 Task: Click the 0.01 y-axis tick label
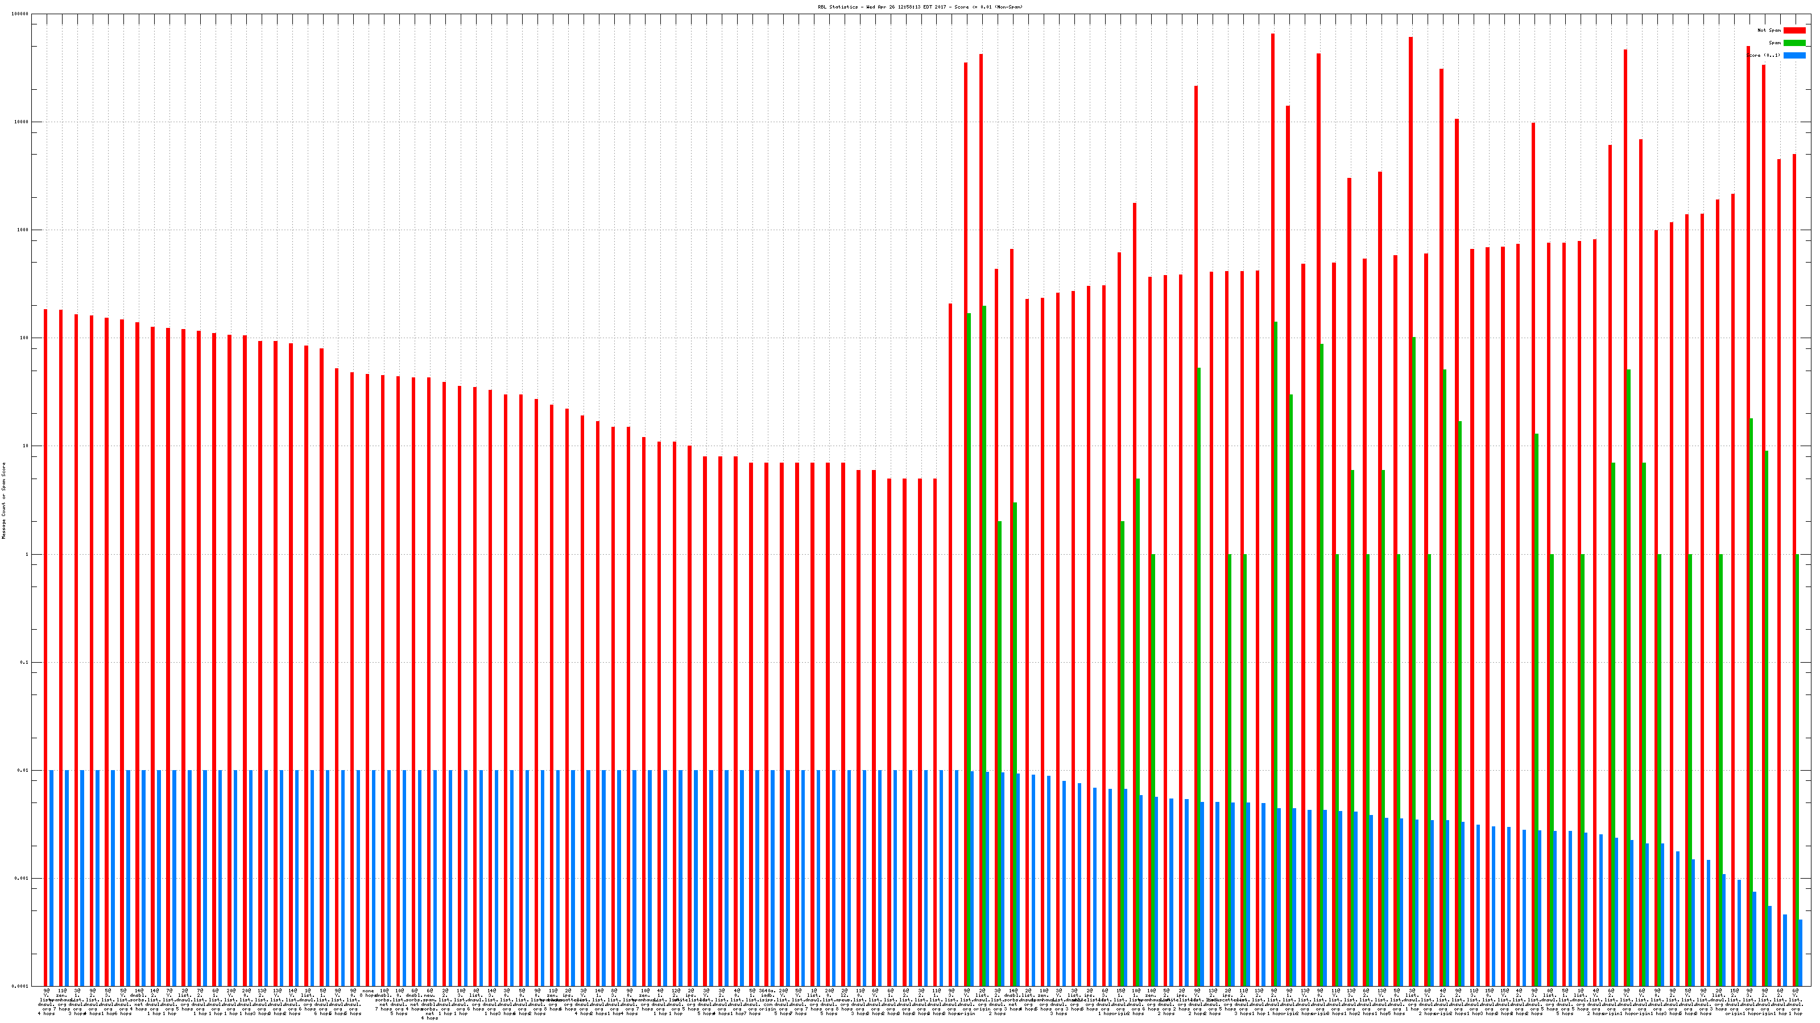click(x=24, y=771)
